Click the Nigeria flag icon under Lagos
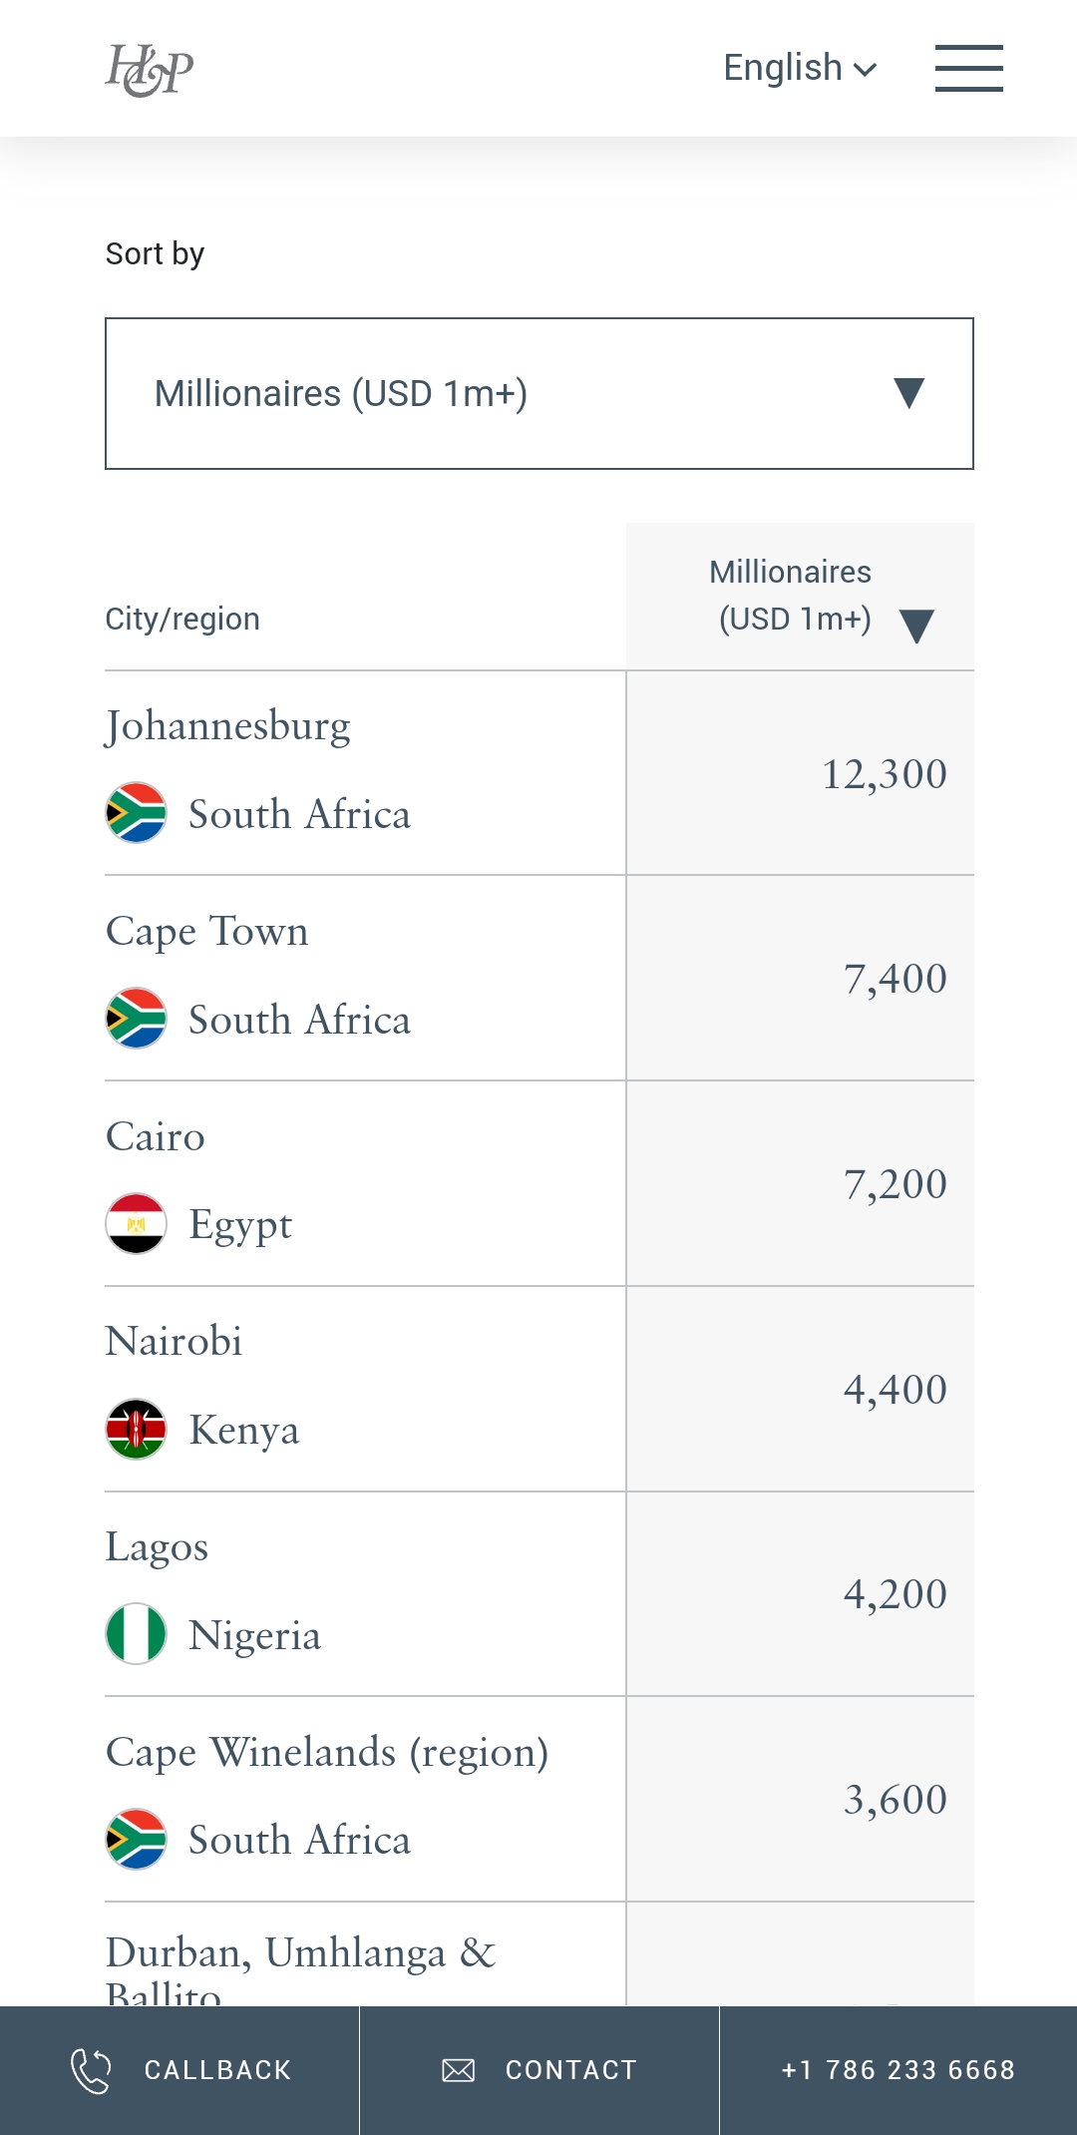1077x2135 pixels. pos(137,1634)
